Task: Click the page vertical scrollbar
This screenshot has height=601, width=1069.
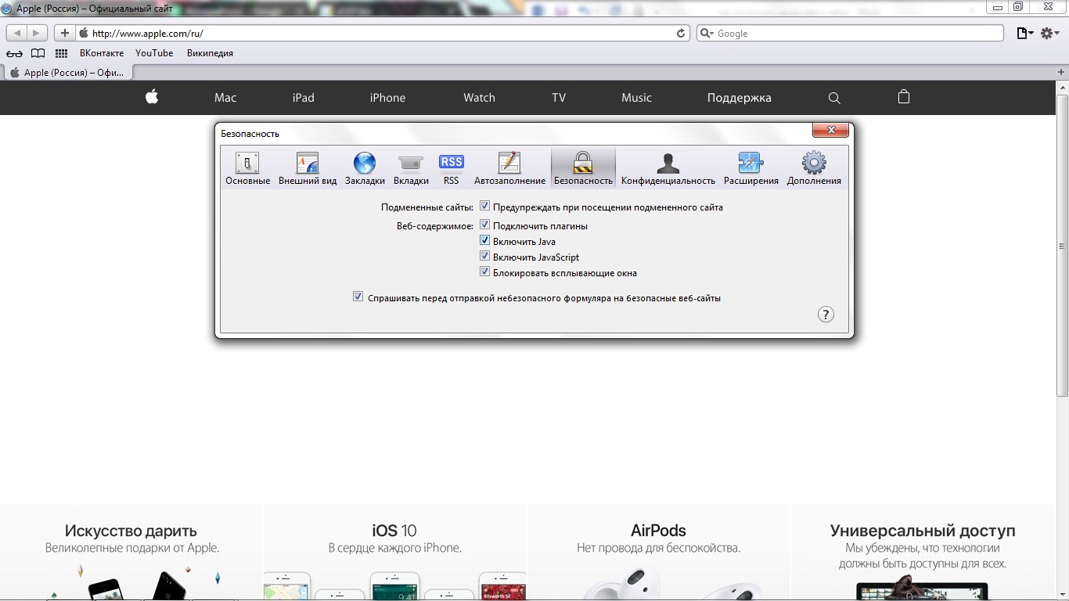Action: [1062, 246]
